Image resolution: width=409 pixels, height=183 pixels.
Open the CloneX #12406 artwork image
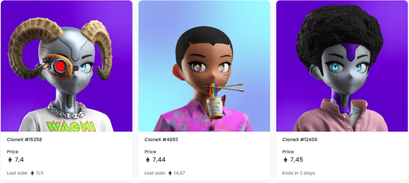(342, 66)
